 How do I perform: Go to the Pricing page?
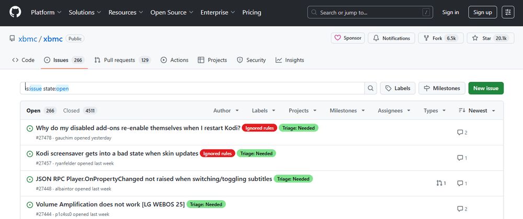(x=252, y=13)
